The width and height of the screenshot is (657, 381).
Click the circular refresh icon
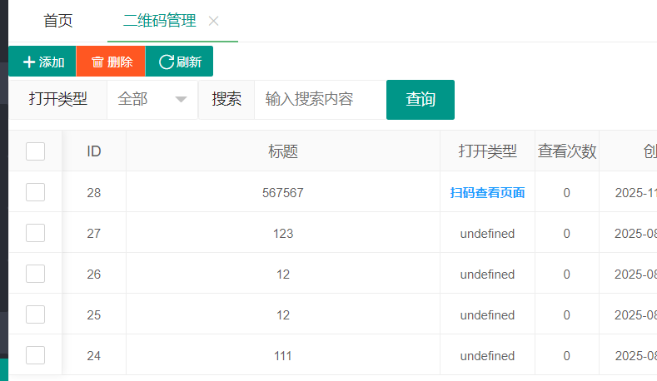point(167,62)
